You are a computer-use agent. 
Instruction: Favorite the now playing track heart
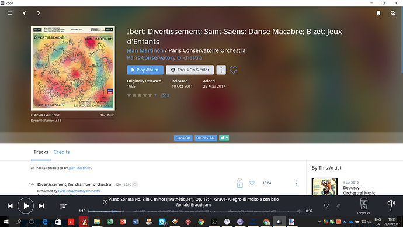pos(326,205)
